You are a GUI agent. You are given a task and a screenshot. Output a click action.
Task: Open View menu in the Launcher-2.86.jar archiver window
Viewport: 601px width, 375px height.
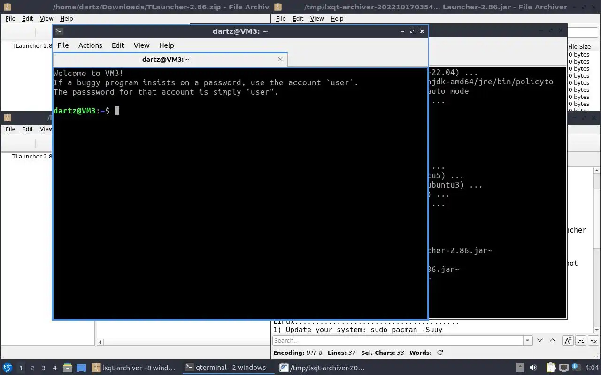317,18
